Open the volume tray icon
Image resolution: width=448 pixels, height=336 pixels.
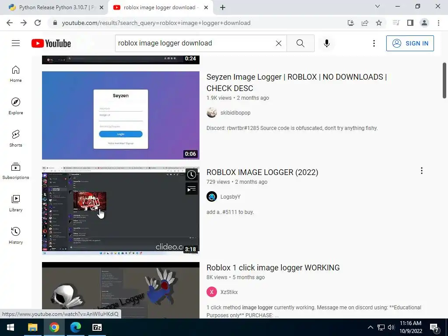tap(391, 327)
